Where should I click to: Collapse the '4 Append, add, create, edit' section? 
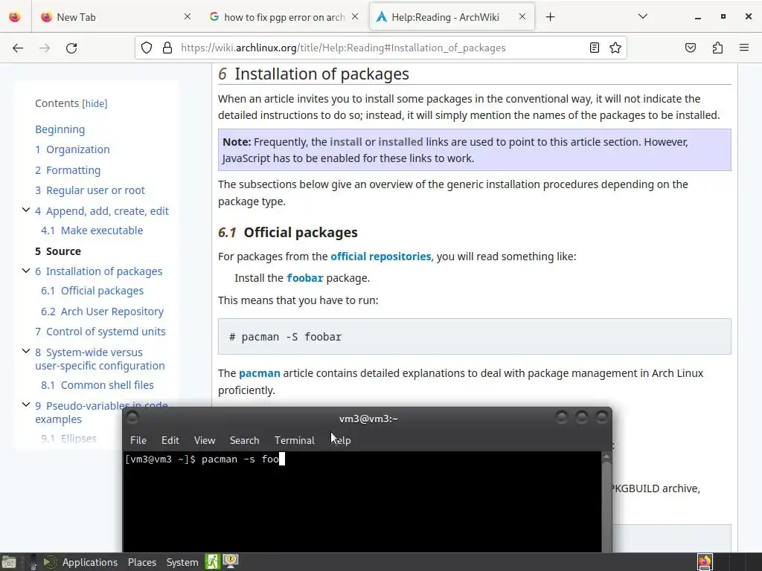(26, 210)
